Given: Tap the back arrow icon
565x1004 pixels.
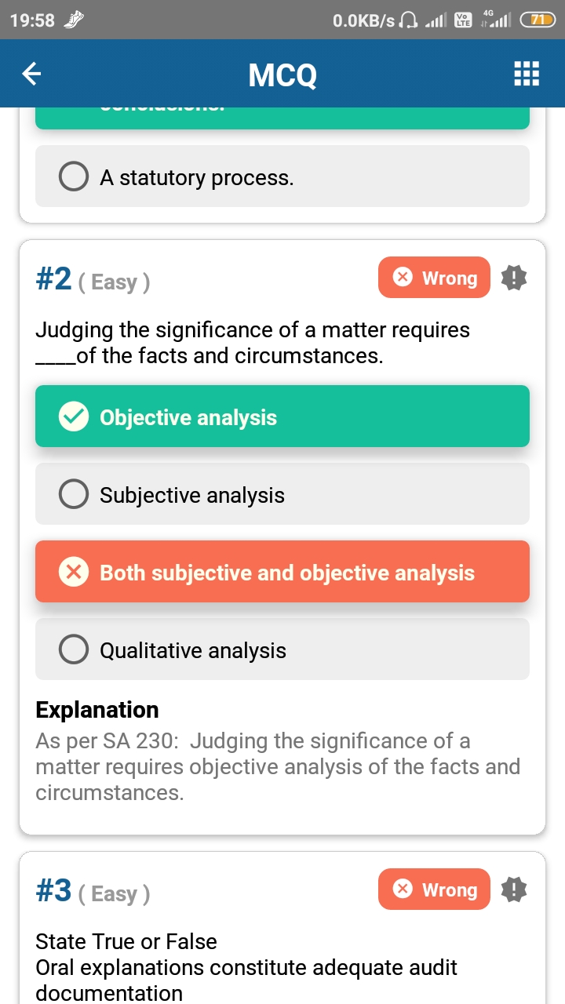Looking at the screenshot, I should (31, 75).
